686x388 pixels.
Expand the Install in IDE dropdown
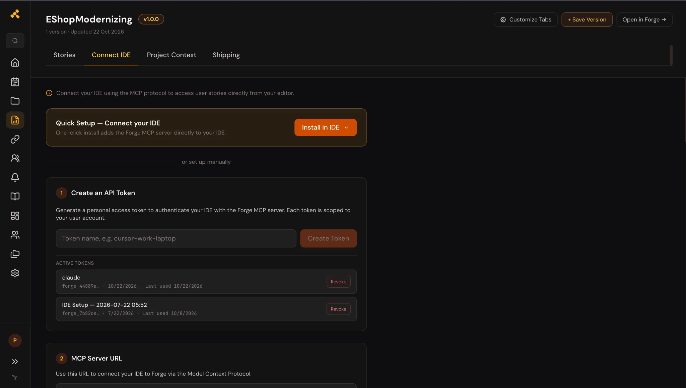(x=325, y=127)
